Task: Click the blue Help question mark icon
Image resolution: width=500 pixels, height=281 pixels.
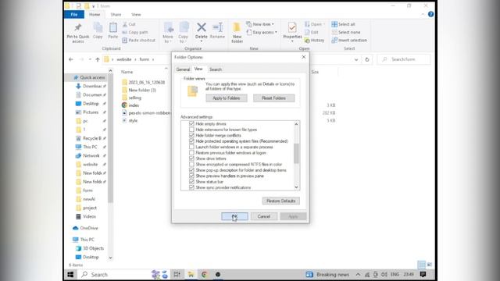Action: (430, 14)
